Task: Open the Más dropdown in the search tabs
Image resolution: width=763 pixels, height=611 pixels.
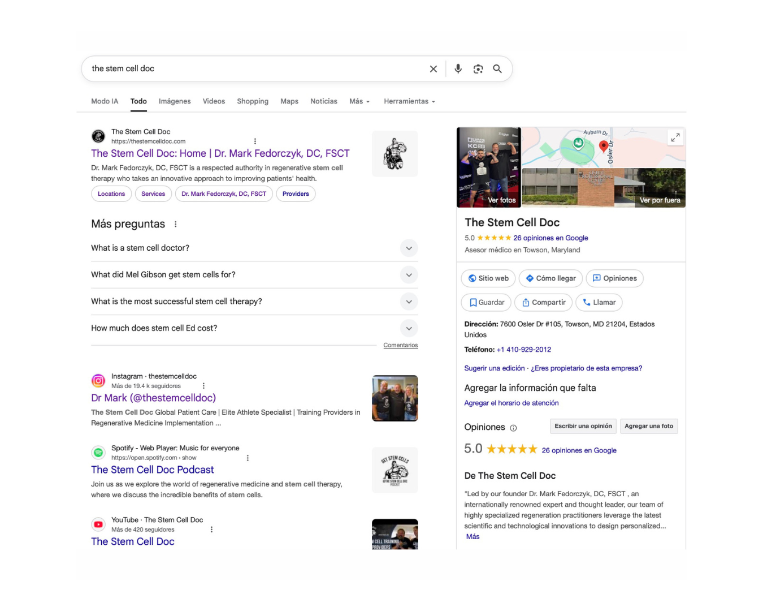Action: click(359, 101)
